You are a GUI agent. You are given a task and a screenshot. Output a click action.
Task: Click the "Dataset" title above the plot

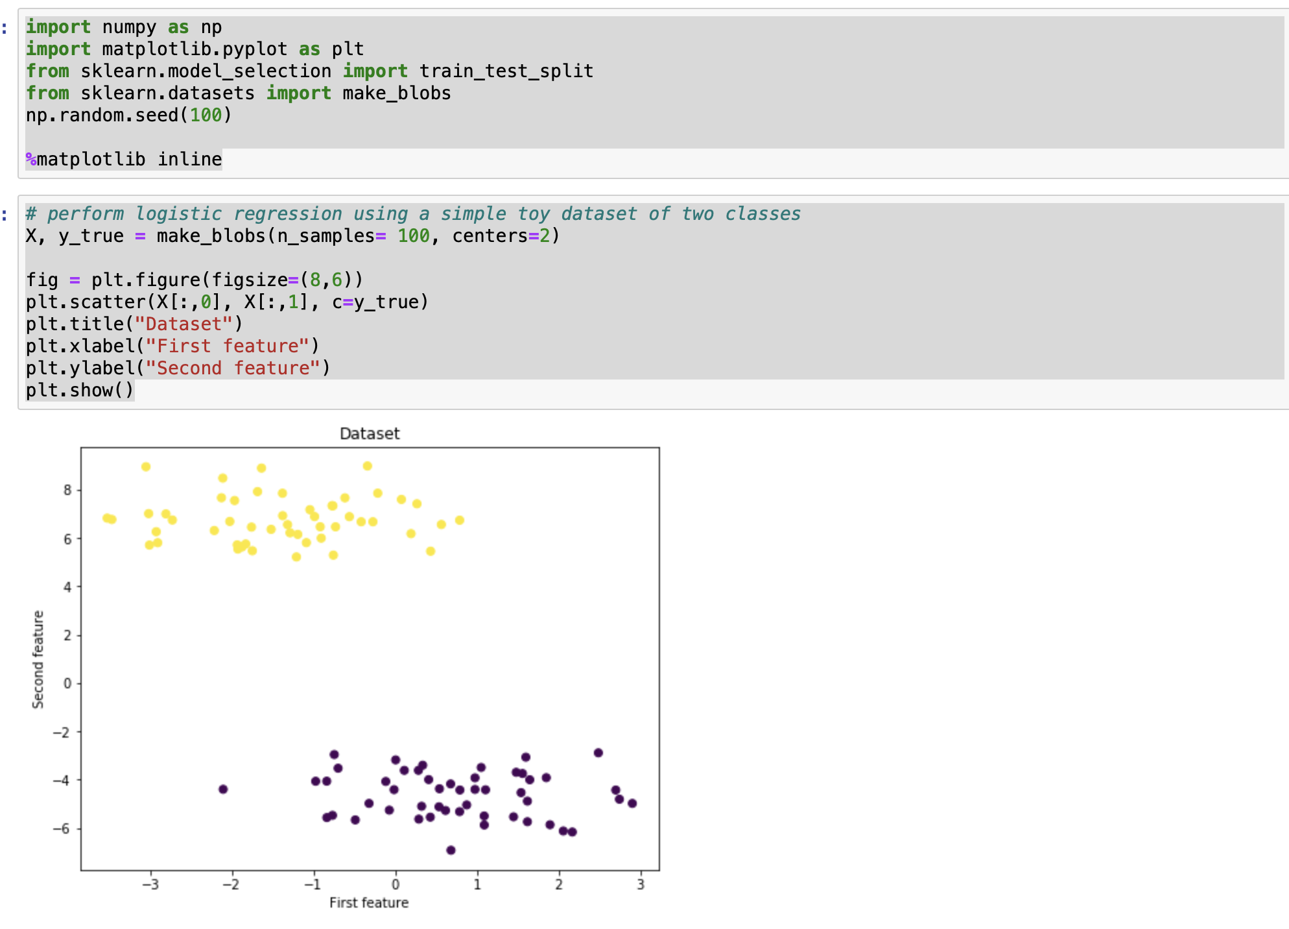point(370,434)
